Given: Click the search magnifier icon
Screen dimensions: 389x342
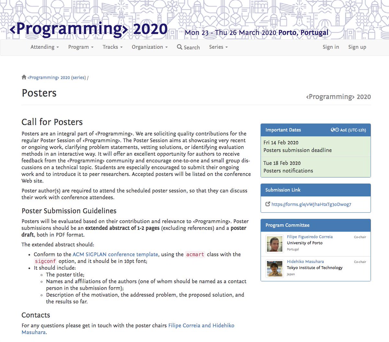Looking at the screenshot, I should [180, 47].
